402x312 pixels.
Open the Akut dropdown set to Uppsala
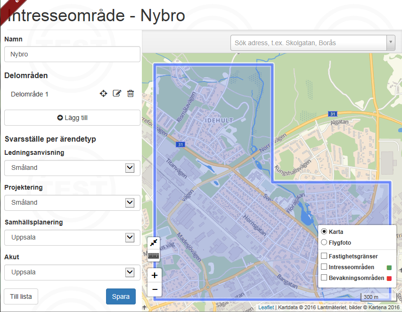click(72, 272)
